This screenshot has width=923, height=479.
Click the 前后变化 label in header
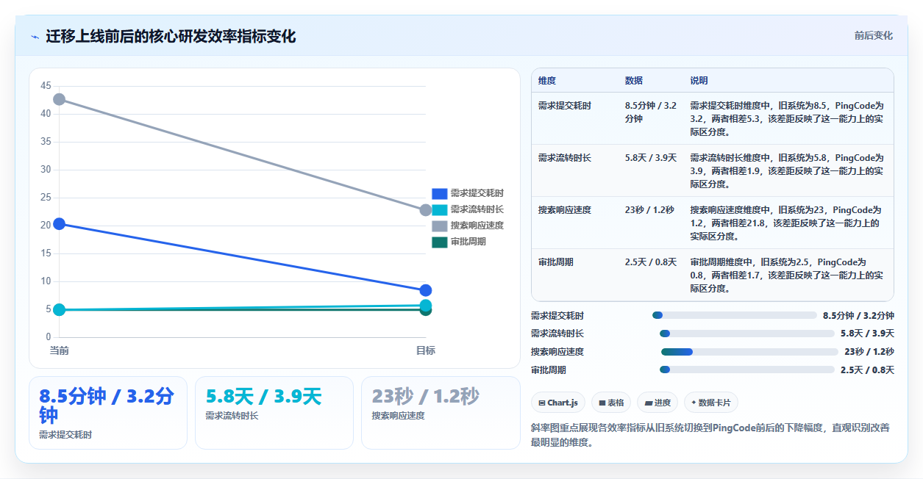point(874,35)
